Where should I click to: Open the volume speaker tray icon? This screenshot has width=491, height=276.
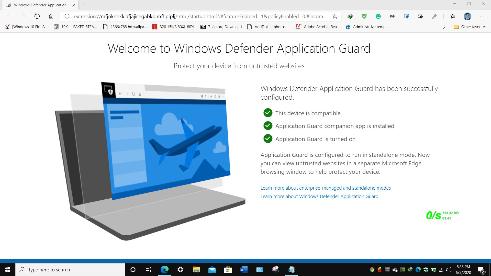click(449, 270)
